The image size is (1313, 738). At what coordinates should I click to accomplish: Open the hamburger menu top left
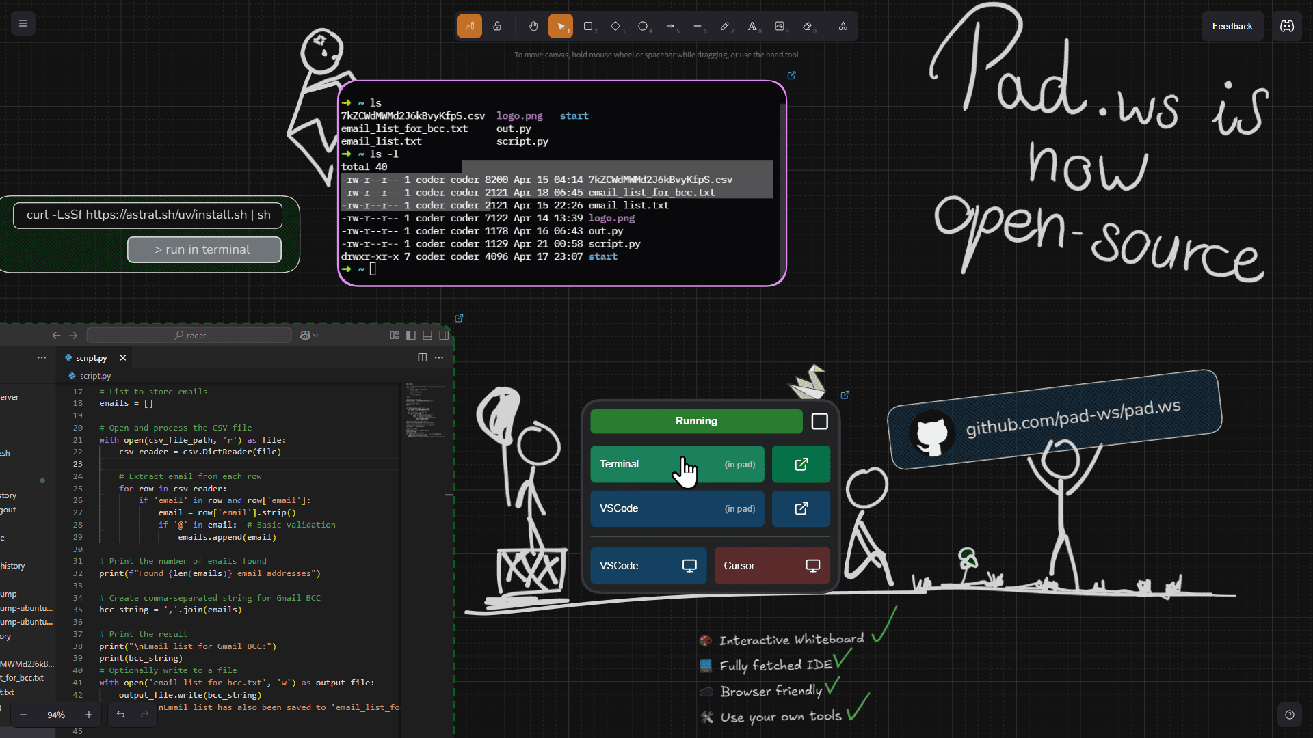[x=23, y=23]
